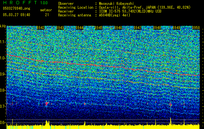Click the 0948 time marker
Screen dimensions: 204x129
157,28
